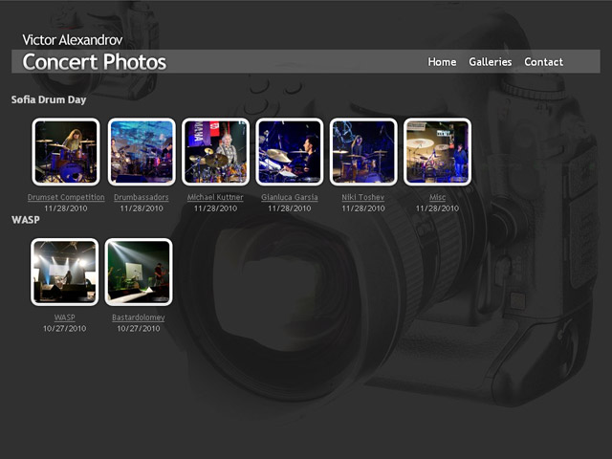
Task: Click the date under Drumbassadors
Action: (x=142, y=208)
